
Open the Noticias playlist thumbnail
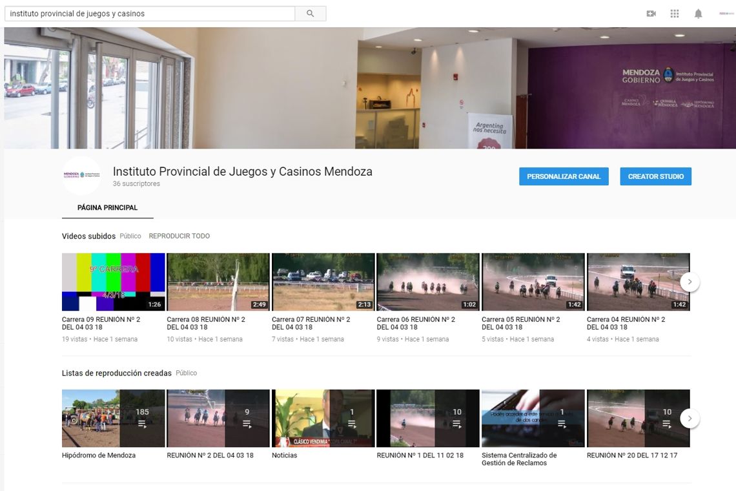point(323,418)
